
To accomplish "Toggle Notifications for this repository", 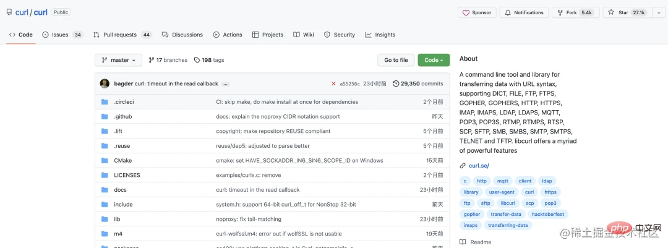I will (x=523, y=12).
